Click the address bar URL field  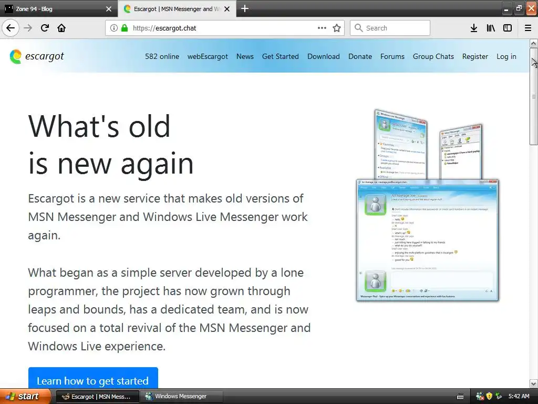pos(225,28)
